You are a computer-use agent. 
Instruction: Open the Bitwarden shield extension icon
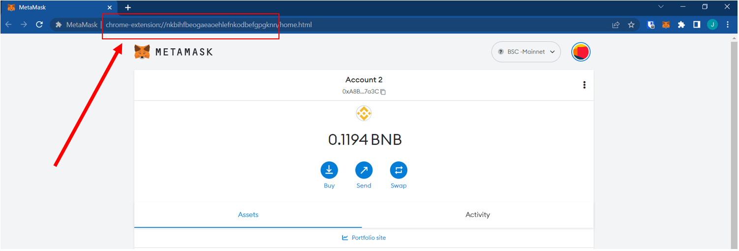coord(651,25)
